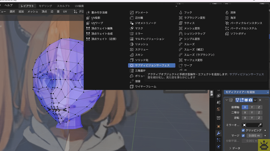This screenshot has height=151, width=270.
Task: Open the モディファイアーを追加 dropdown
Action: pos(246,92)
